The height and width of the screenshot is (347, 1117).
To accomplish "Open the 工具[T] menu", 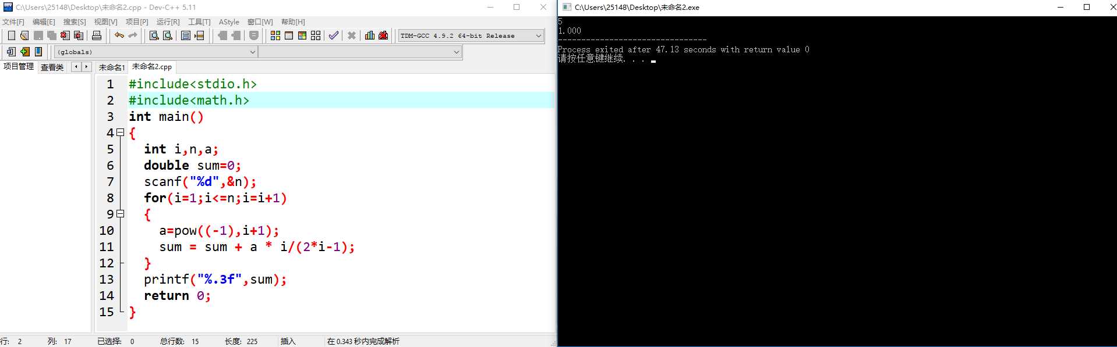I will click(199, 22).
